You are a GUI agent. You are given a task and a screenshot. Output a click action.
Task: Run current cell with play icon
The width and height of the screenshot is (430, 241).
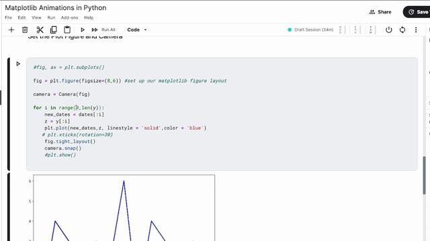(x=82, y=29)
